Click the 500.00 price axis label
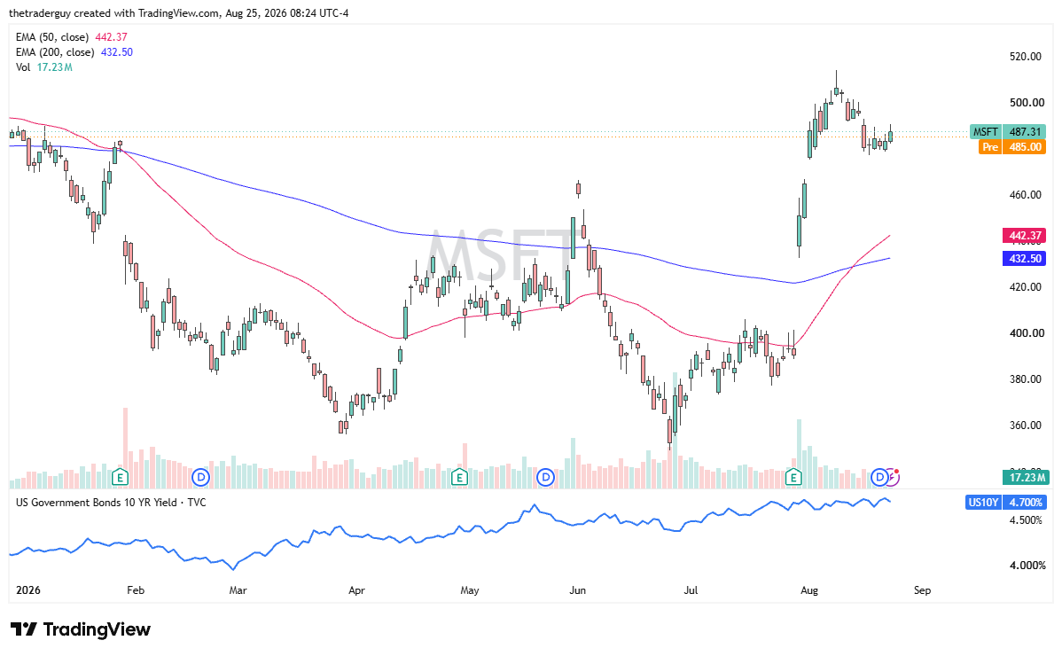 point(1026,102)
